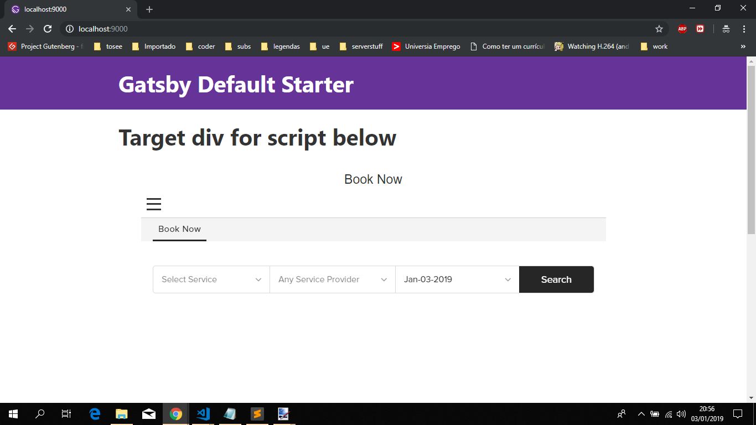Screen dimensions: 756x425
Task: Open the Jan-03-2019 date dropdown
Action: tap(457, 279)
